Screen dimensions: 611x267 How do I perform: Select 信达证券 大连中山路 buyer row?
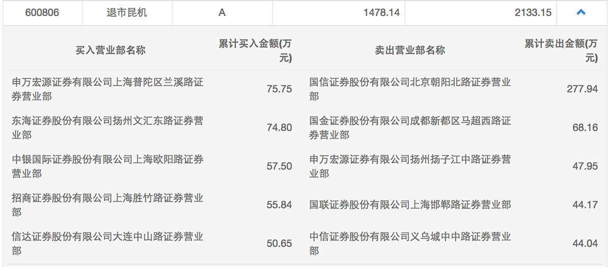click(x=108, y=243)
